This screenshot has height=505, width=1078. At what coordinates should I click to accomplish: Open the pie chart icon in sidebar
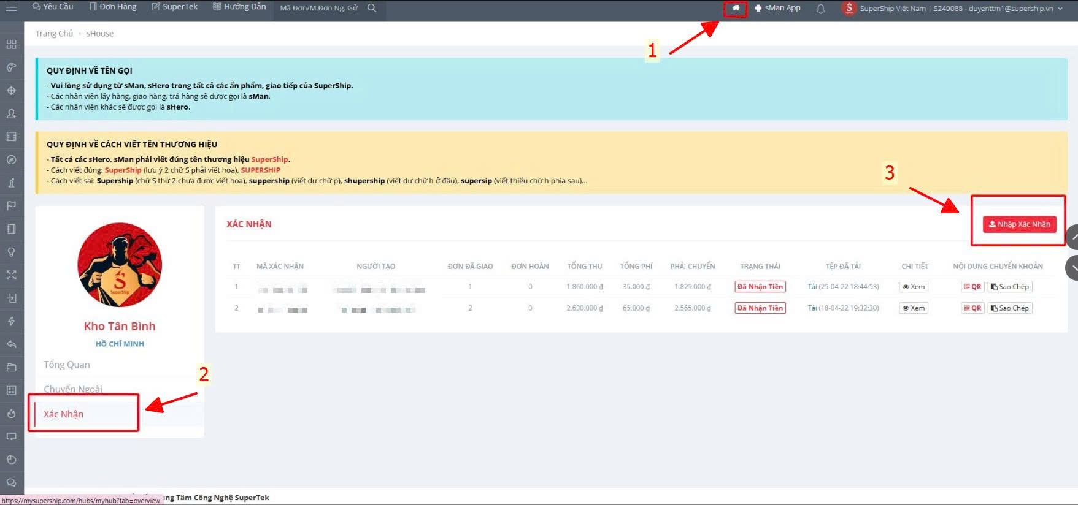[11, 460]
